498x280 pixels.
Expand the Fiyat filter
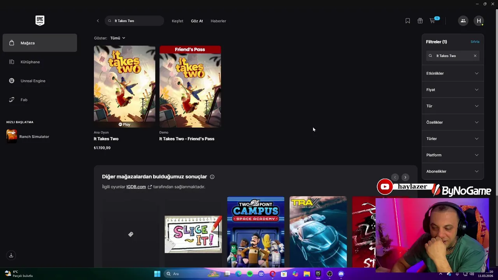453,89
